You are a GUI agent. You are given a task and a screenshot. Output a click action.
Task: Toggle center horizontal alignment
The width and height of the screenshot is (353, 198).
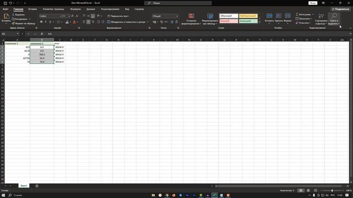[x=88, y=22]
